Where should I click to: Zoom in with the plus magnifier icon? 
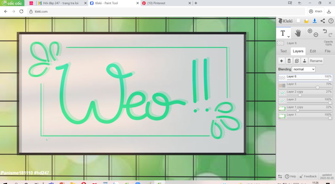click(310, 31)
